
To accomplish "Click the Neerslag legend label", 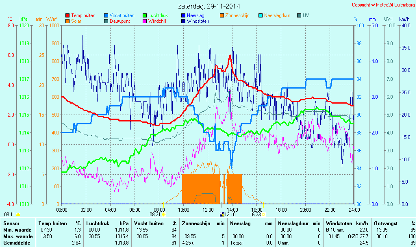I will pyautogui.click(x=196, y=15).
